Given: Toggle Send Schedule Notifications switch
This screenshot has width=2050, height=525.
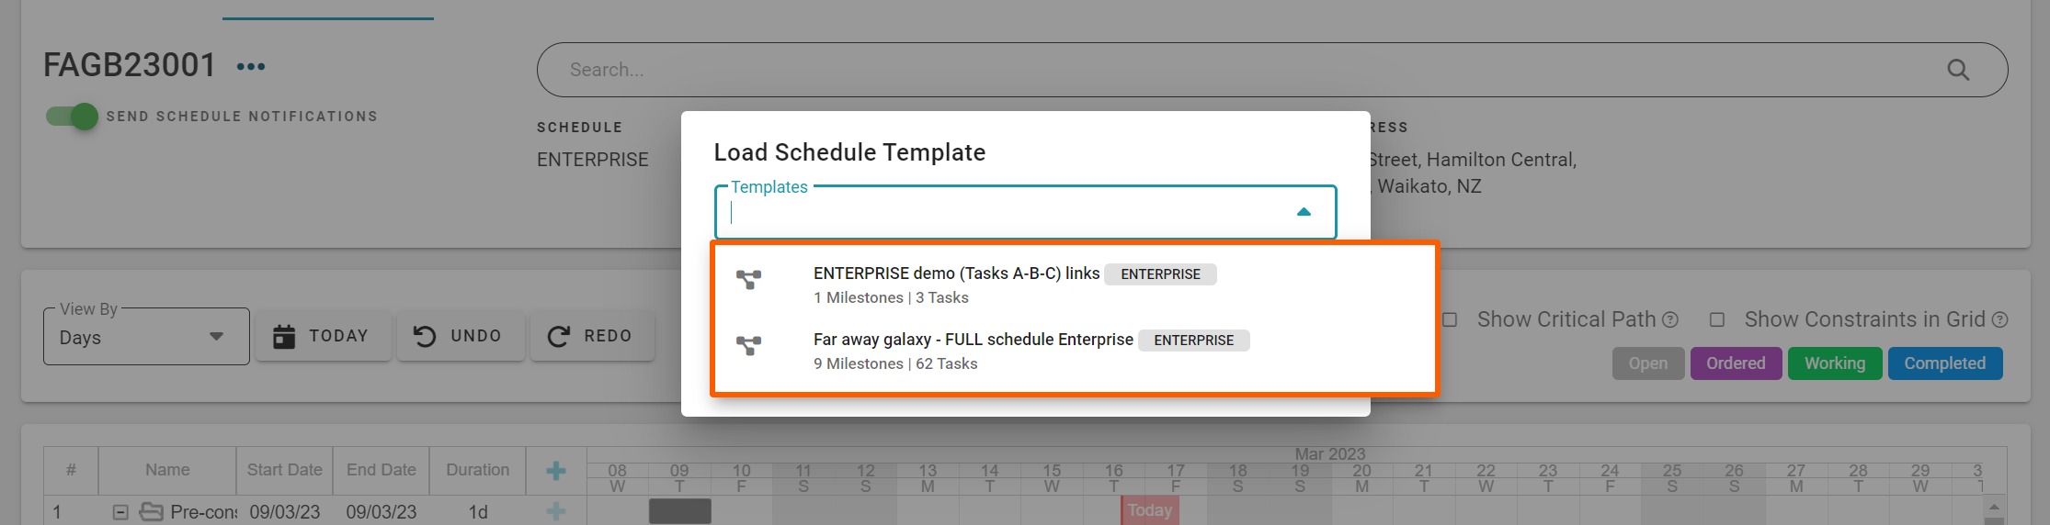Looking at the screenshot, I should tap(73, 117).
